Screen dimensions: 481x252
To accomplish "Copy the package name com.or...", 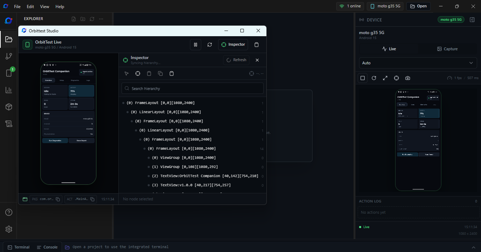I will 58,199.
